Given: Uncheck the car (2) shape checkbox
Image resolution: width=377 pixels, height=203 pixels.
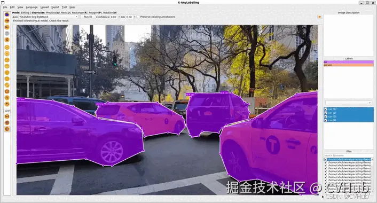Looking at the screenshot, I should pyautogui.click(x=326, y=113).
